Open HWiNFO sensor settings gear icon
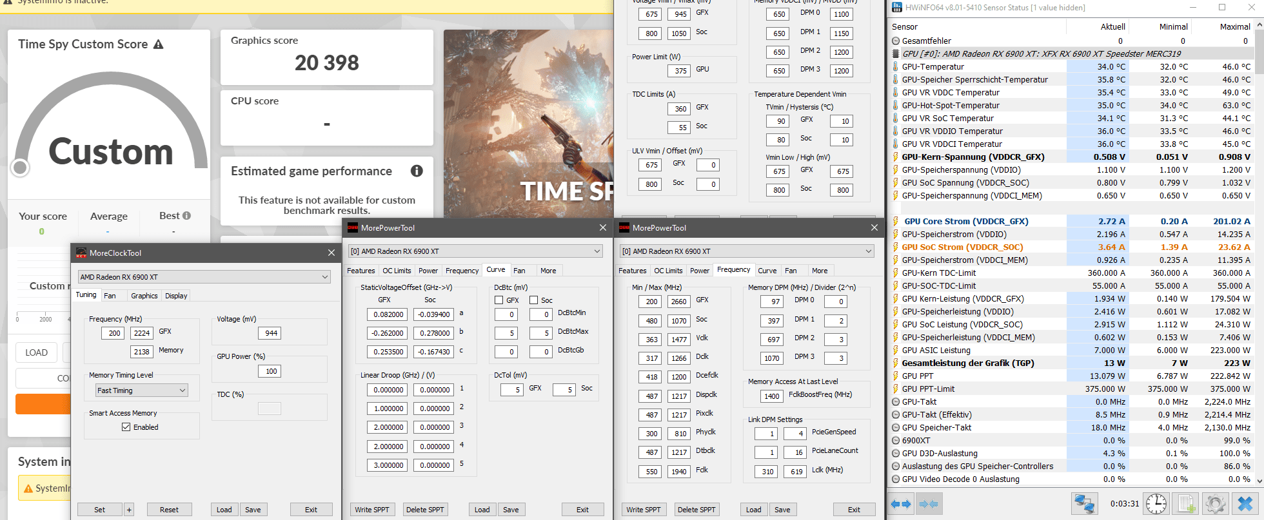This screenshot has width=1264, height=520. (1215, 504)
